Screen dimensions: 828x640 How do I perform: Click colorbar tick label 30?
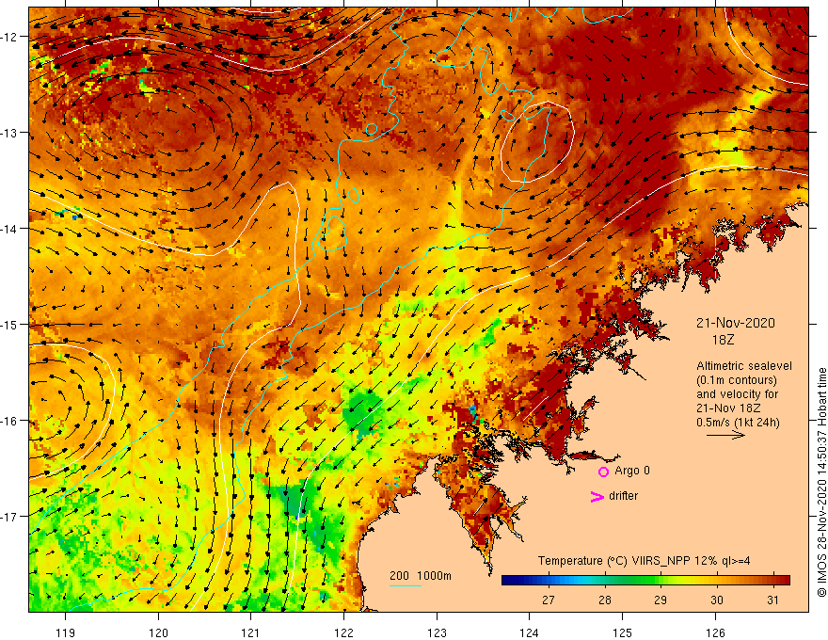pos(717,600)
